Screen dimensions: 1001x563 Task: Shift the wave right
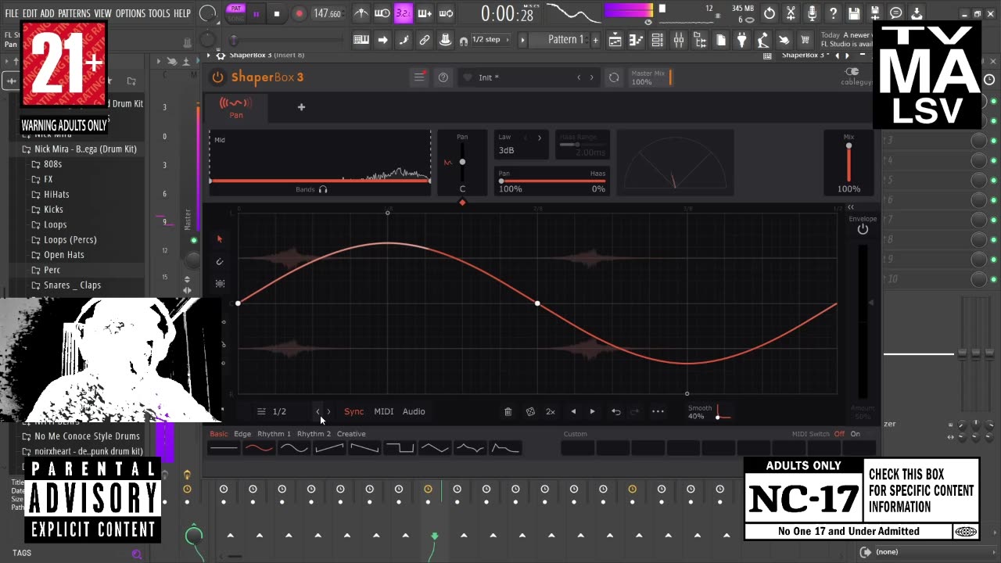[592, 411]
